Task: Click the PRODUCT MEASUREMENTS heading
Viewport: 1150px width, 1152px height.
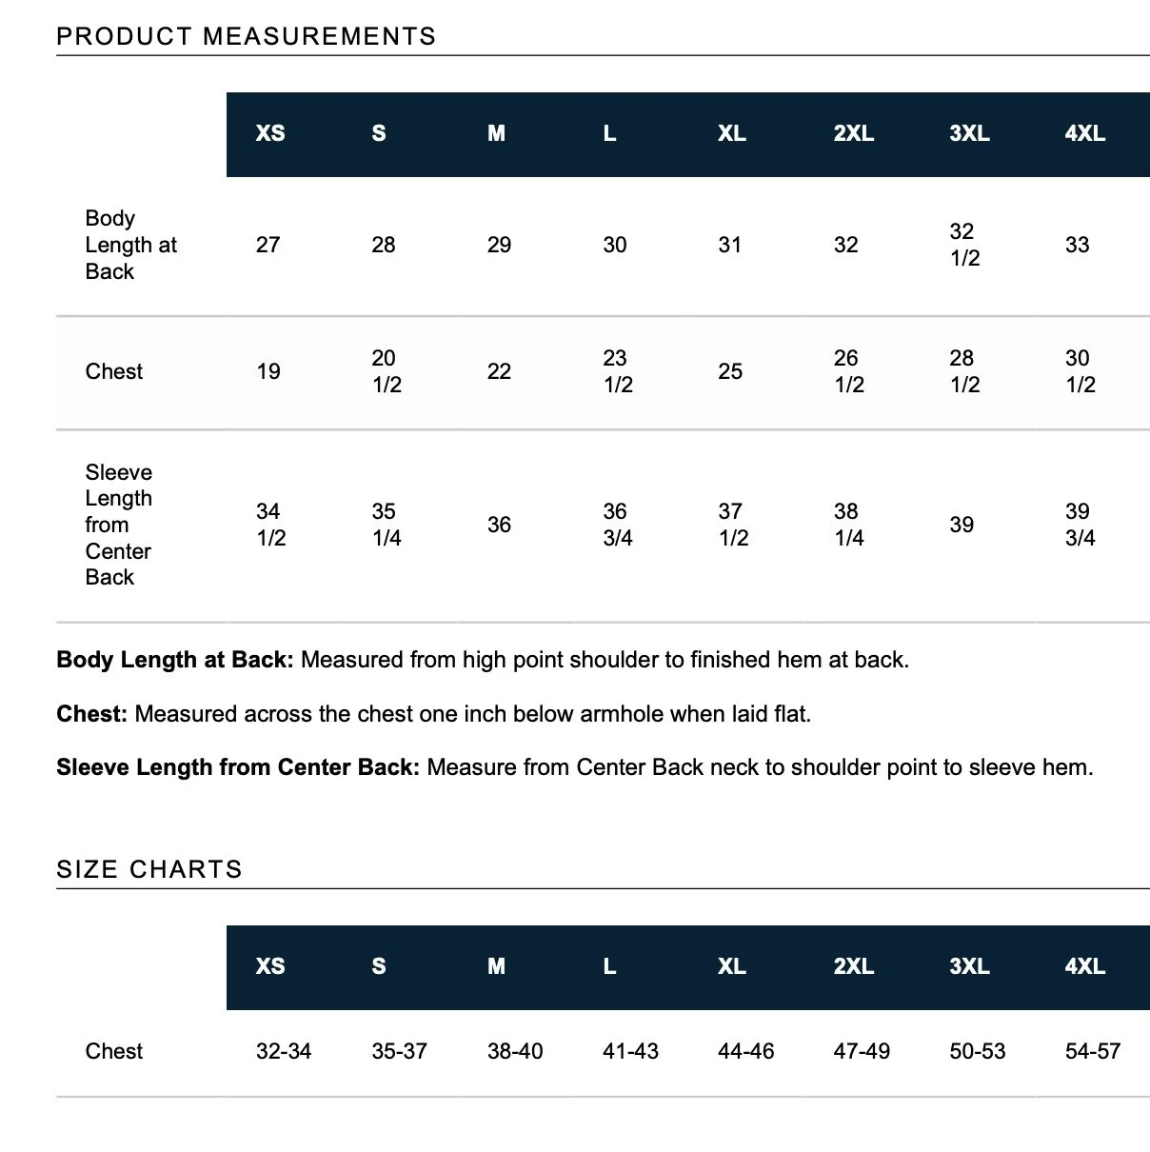Action: coord(247,36)
